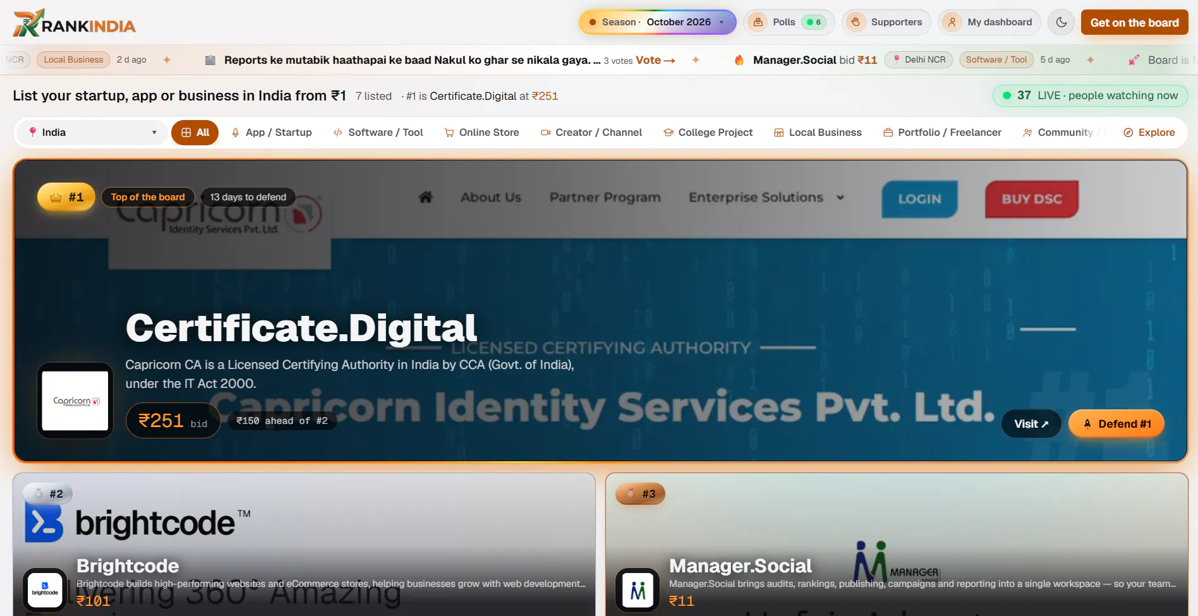The image size is (1198, 616).
Task: Click Get on the board button
Action: tap(1134, 23)
